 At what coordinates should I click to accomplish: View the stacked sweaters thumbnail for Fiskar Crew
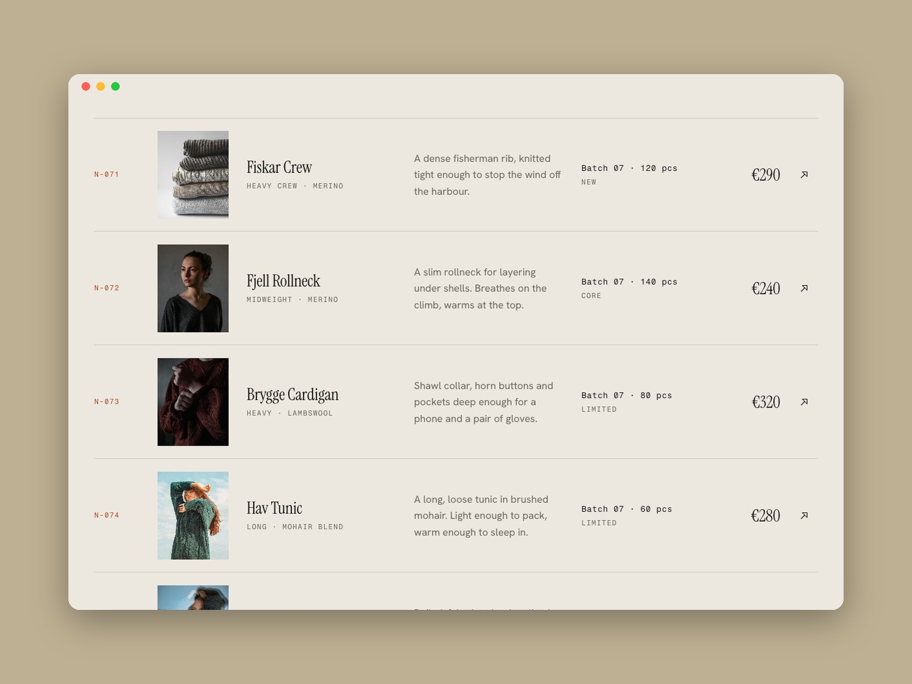tap(193, 174)
